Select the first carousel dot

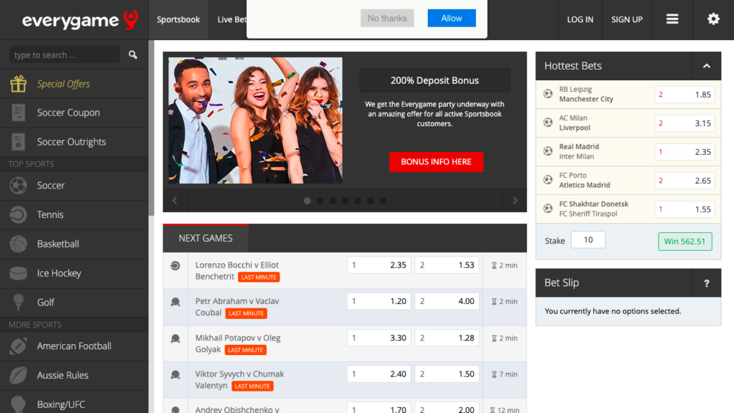tap(307, 201)
